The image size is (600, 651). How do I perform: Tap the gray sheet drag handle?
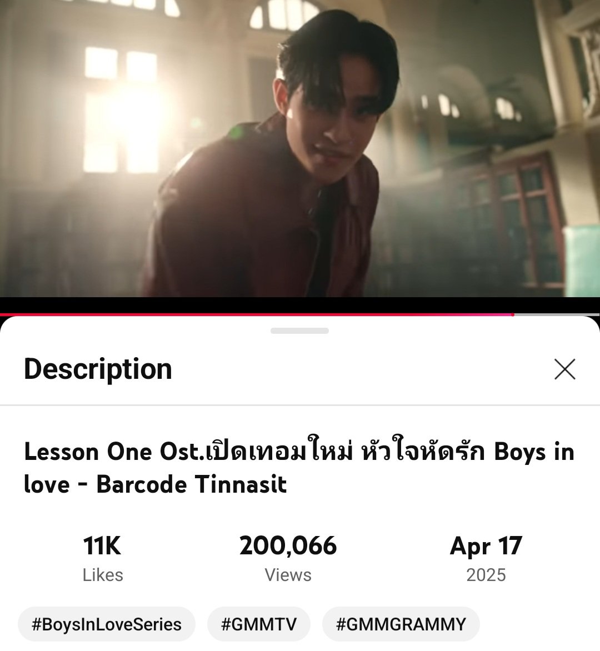(299, 330)
